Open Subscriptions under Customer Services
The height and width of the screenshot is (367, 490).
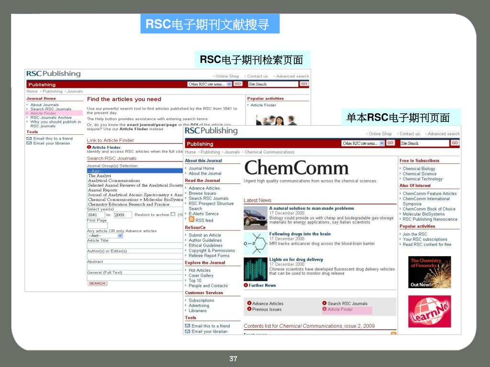(201, 300)
